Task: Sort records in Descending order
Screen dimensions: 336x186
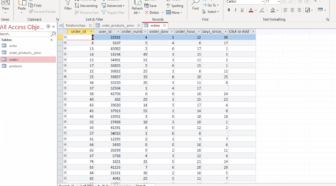Action: tap(86, 6)
